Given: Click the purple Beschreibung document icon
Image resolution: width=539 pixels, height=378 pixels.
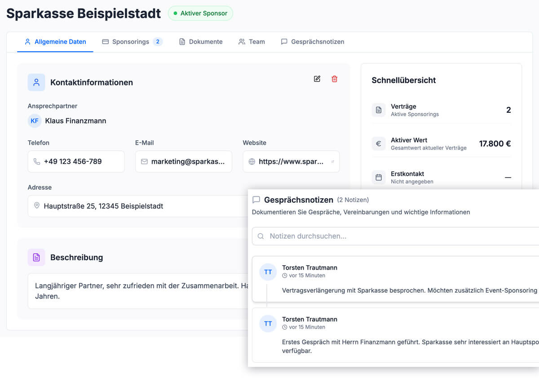Looking at the screenshot, I should 36,257.
